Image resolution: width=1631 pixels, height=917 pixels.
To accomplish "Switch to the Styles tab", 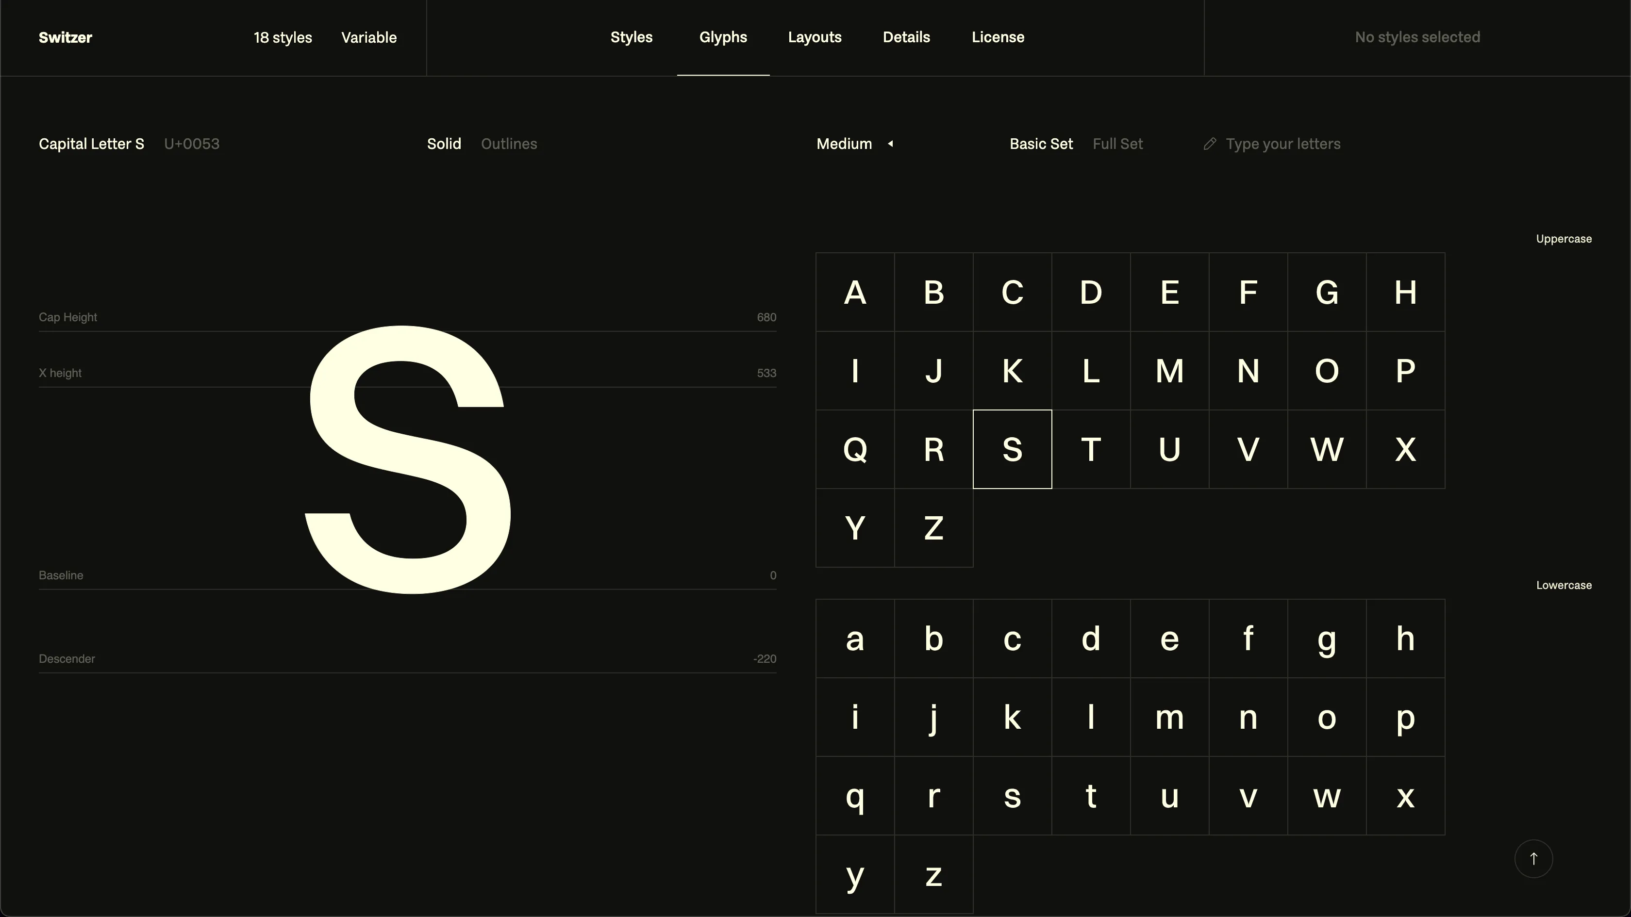I will tap(631, 37).
